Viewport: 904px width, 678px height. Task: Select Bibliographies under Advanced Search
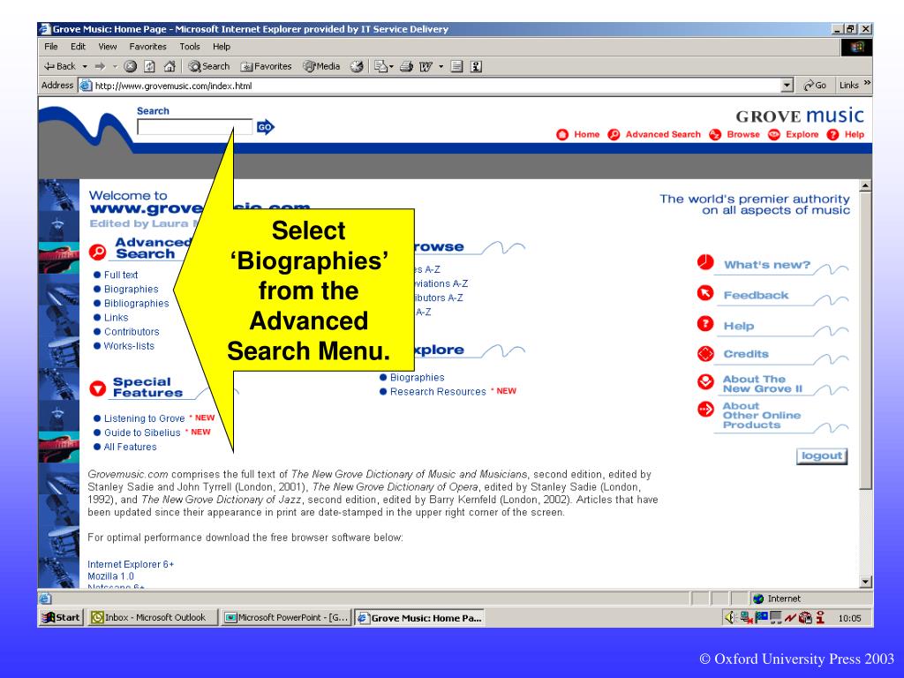(x=136, y=304)
